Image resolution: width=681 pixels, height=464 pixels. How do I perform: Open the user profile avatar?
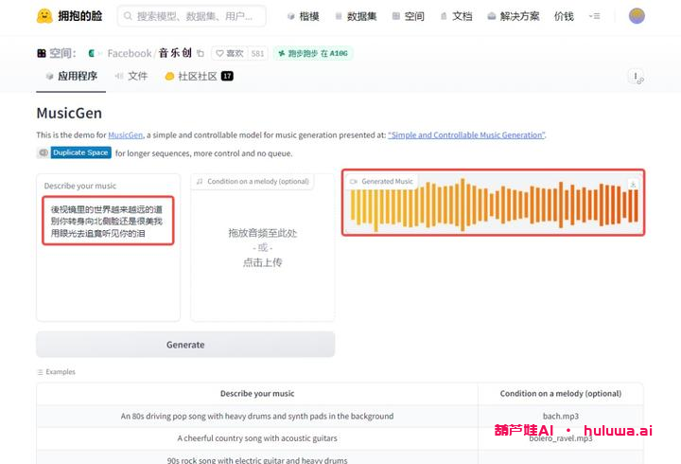pyautogui.click(x=637, y=16)
